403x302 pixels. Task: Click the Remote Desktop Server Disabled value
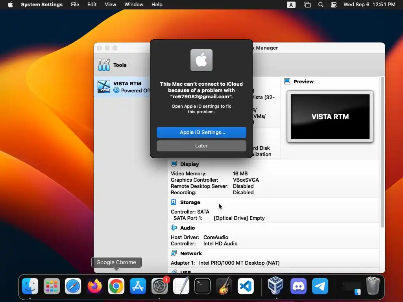pos(243,186)
